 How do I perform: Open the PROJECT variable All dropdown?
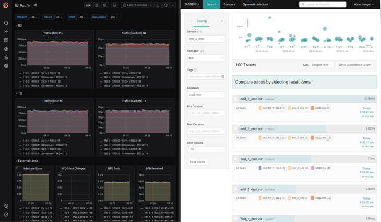pyautogui.click(x=34, y=17)
